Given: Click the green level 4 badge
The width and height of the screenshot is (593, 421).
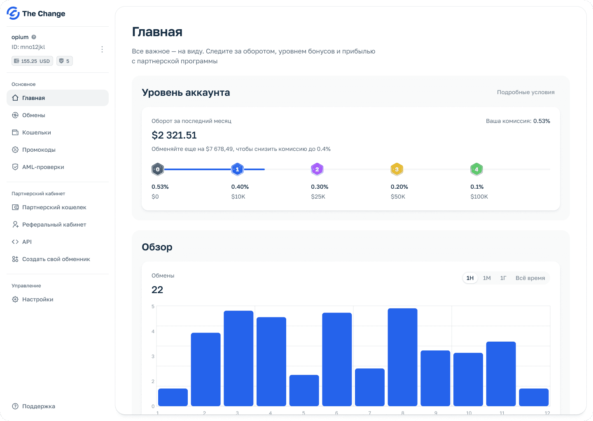Looking at the screenshot, I should coord(476,169).
